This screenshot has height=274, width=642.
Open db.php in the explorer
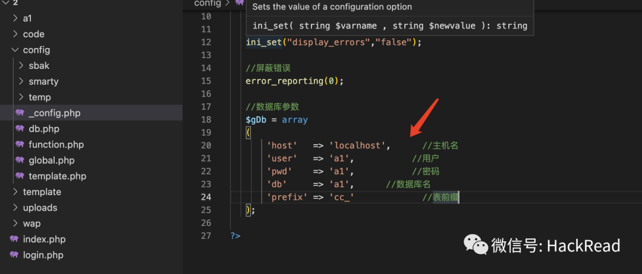point(44,129)
